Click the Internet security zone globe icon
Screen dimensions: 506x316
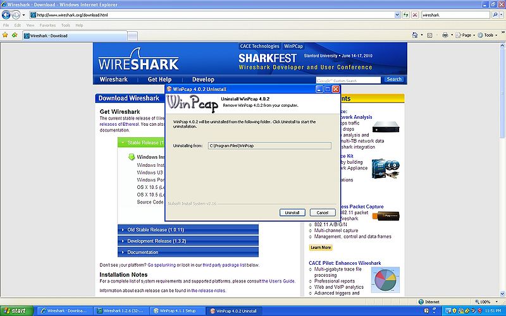point(421,302)
